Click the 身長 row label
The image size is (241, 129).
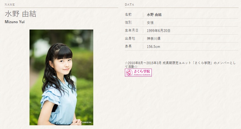pyautogui.click(x=128, y=46)
